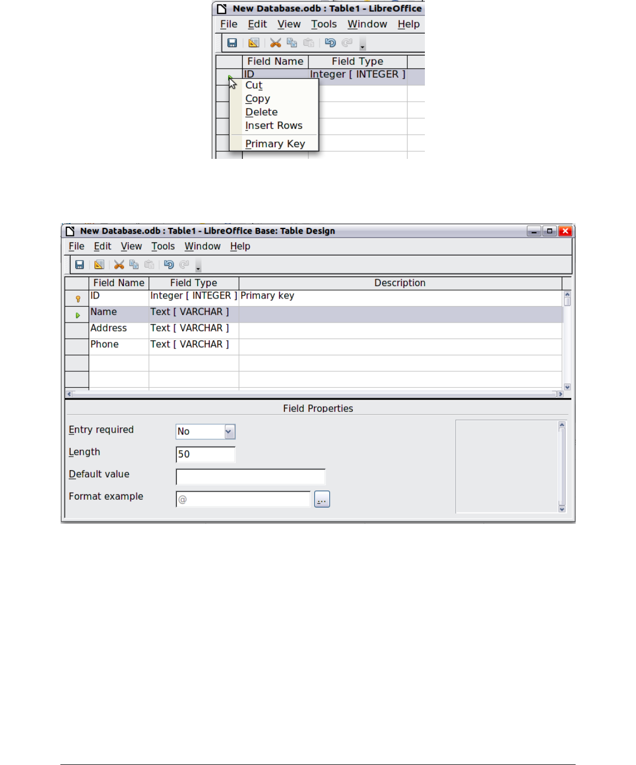
Task: Click the Format example field
Action: [x=243, y=499]
